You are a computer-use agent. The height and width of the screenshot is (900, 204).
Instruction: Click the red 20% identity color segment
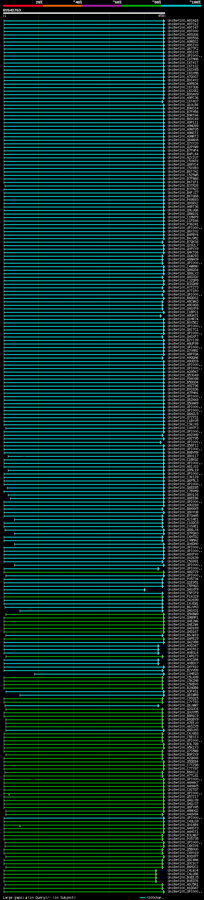point(23,6)
